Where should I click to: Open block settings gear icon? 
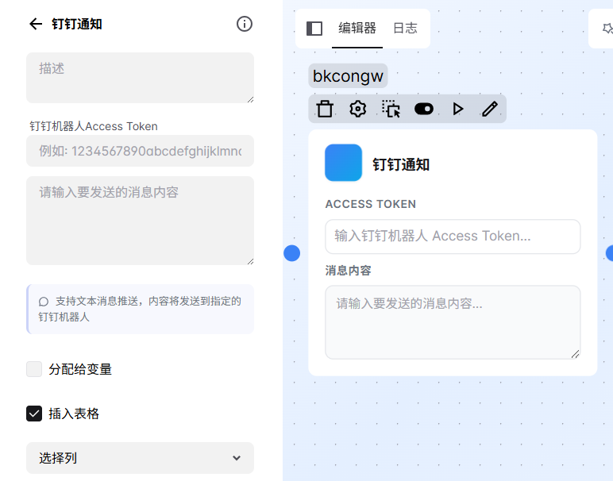click(x=358, y=109)
